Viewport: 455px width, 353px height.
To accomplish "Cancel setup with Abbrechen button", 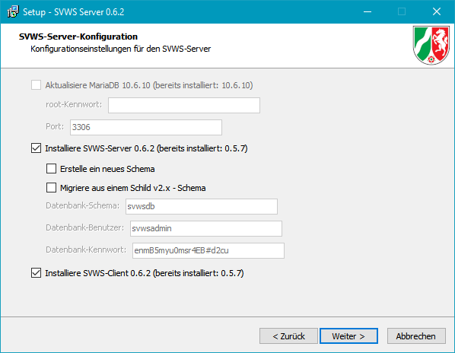I will tap(416, 336).
